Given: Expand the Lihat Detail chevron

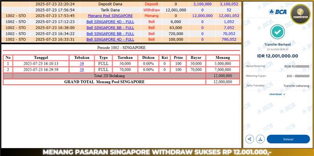Looking at the screenshot, I should tap(284, 94).
